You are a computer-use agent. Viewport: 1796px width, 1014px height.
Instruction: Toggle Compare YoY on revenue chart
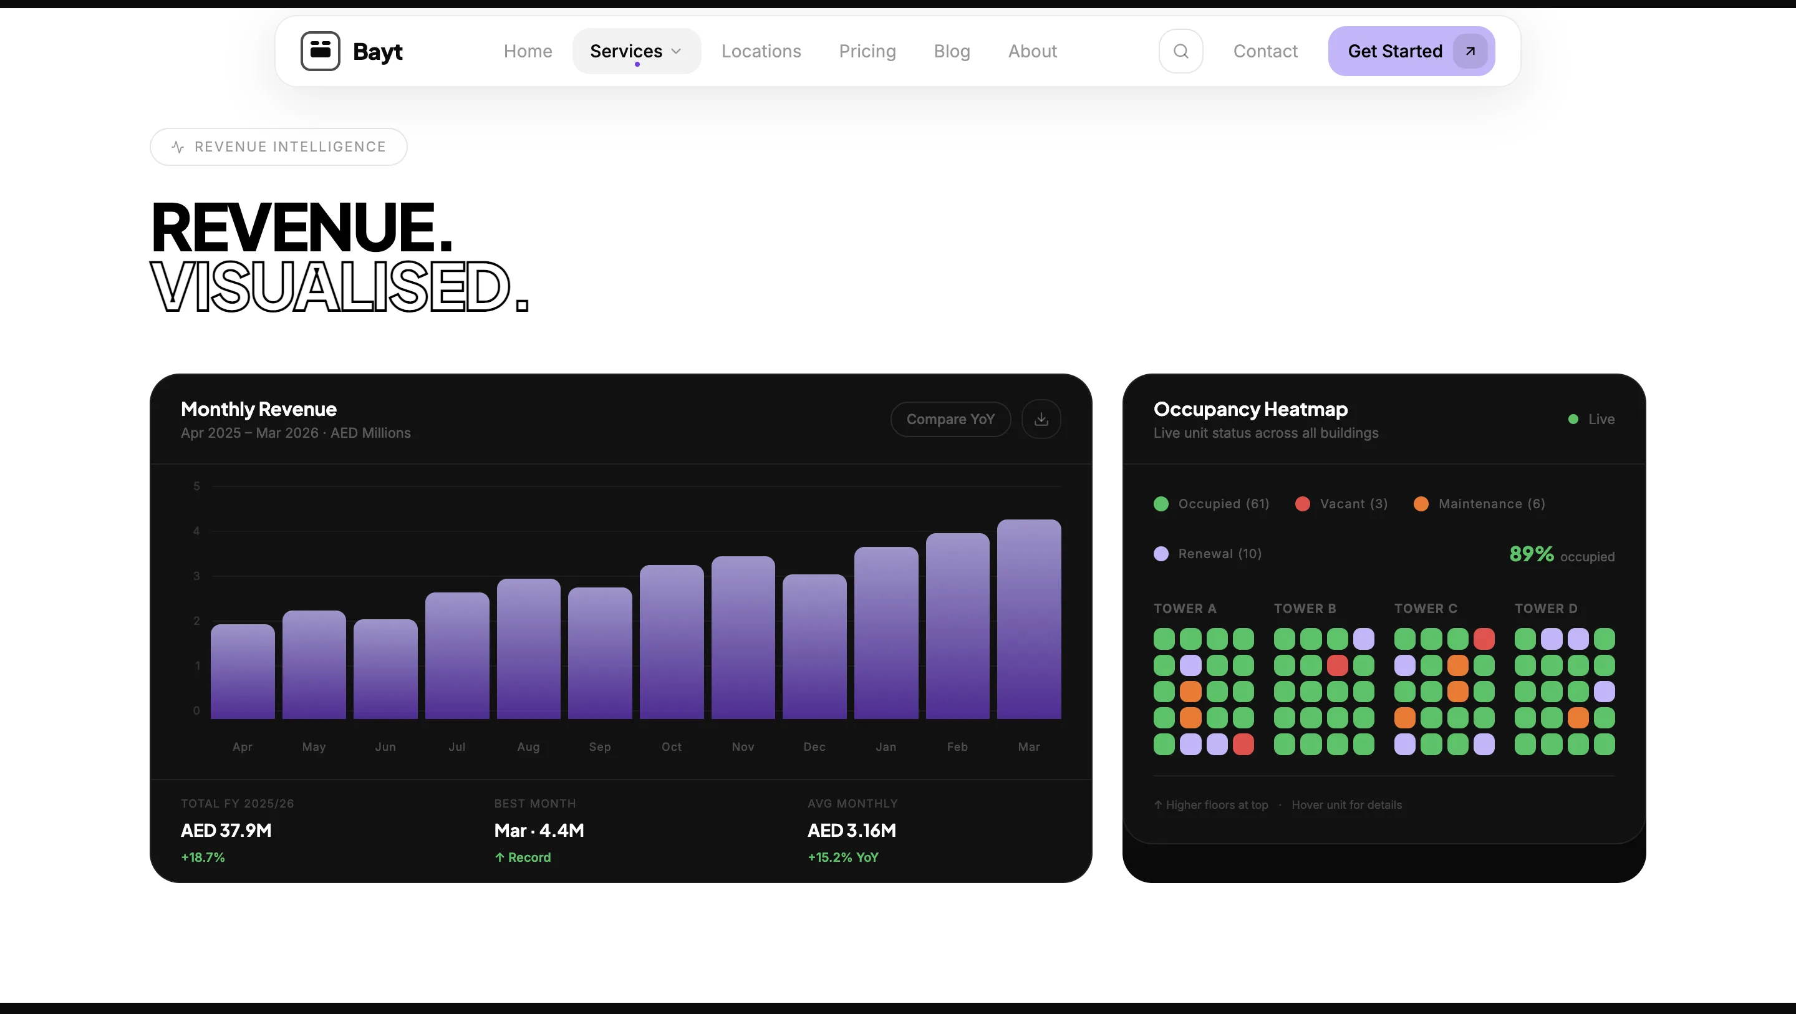point(950,419)
